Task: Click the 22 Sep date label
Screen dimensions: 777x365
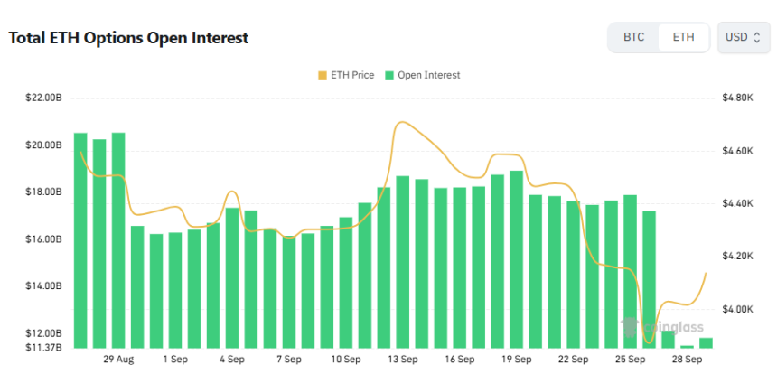Action: 573,359
